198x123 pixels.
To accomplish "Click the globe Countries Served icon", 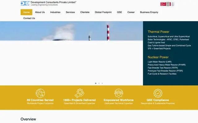I will 40,93.
